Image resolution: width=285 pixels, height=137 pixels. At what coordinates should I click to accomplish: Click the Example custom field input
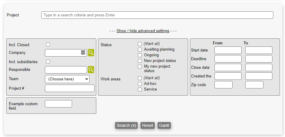pyautogui.click(x=58, y=104)
